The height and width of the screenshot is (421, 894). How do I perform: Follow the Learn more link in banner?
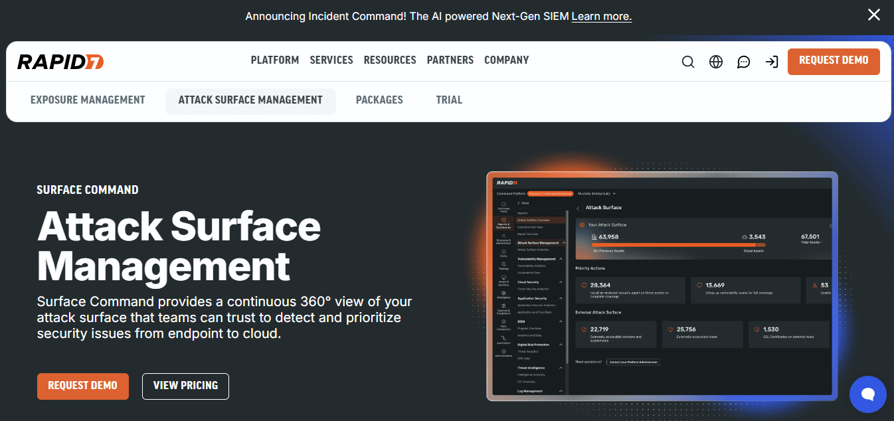[x=601, y=16]
